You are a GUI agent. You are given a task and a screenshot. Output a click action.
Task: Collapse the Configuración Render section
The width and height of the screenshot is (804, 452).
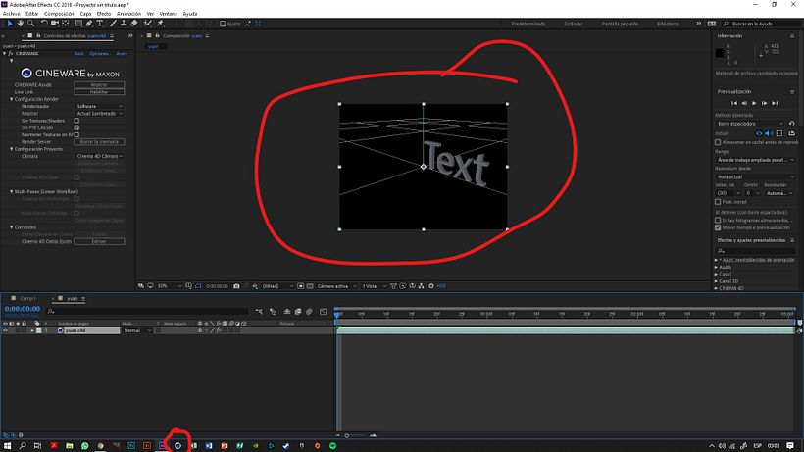tap(12, 99)
